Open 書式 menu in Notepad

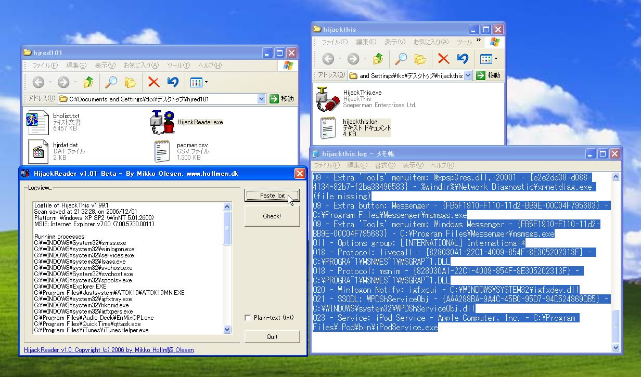tap(386, 165)
